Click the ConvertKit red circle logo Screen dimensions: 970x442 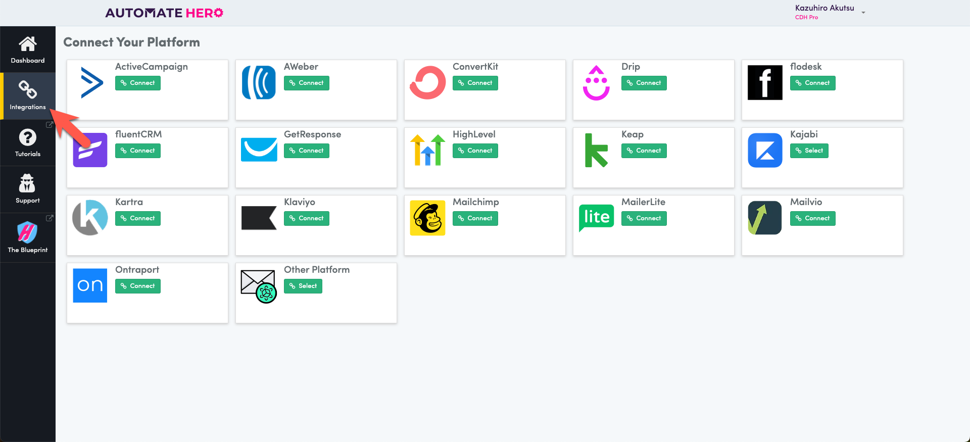click(427, 82)
